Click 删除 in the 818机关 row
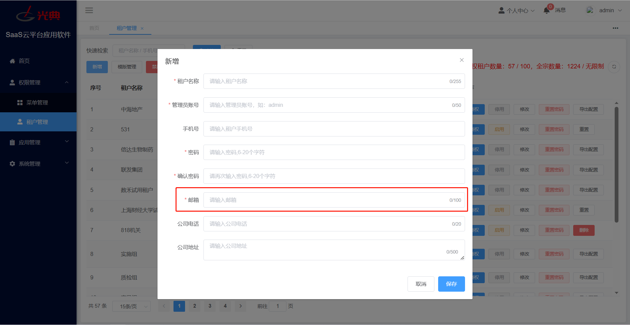The width and height of the screenshot is (630, 325). (584, 230)
